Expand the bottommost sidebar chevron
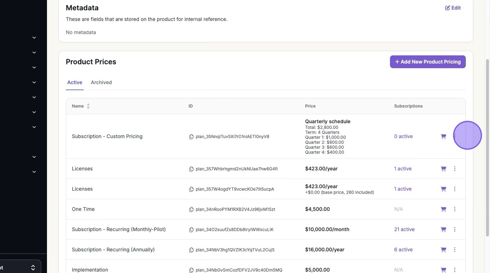Viewport: 490px width, 273px height. [34, 172]
